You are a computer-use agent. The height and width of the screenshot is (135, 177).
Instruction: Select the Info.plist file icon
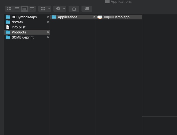[8, 27]
